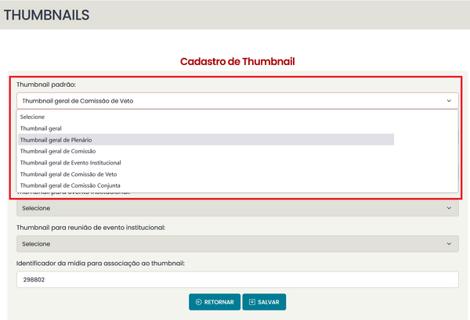
Task: Click the 'Identificador da mídia' field label
Action: click(x=100, y=263)
